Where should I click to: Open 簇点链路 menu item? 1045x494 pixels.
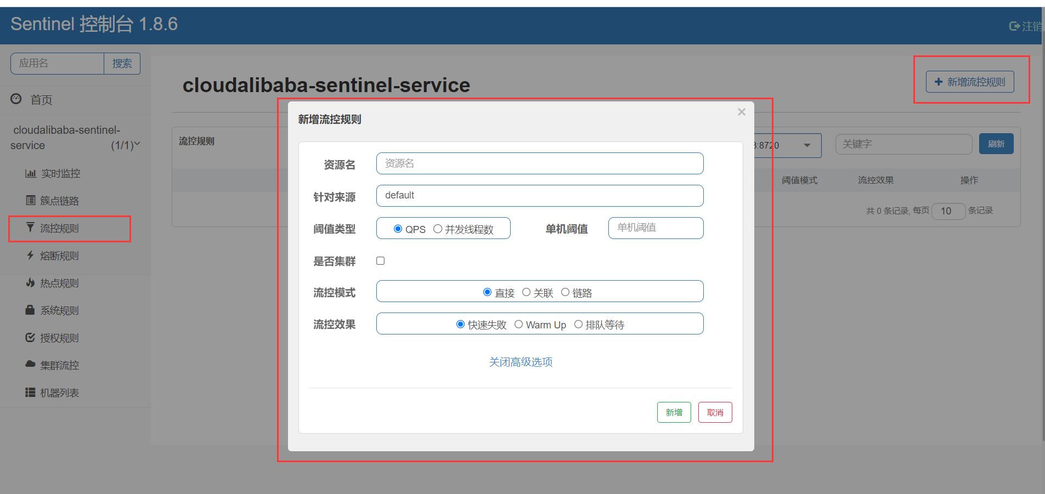[x=59, y=201]
